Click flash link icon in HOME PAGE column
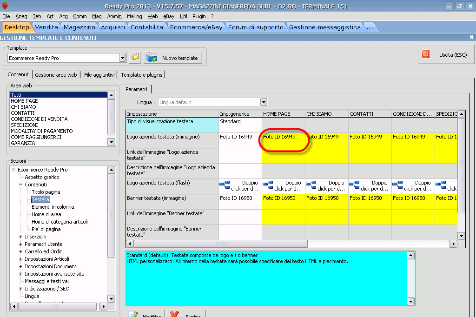Viewport: 476px width, 317px height. pyautogui.click(x=268, y=185)
